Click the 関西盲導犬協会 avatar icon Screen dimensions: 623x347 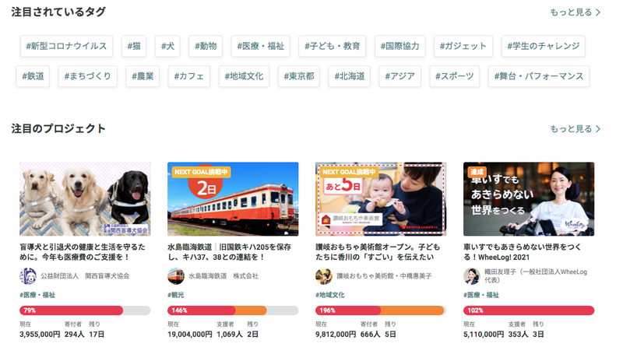pyautogui.click(x=28, y=276)
